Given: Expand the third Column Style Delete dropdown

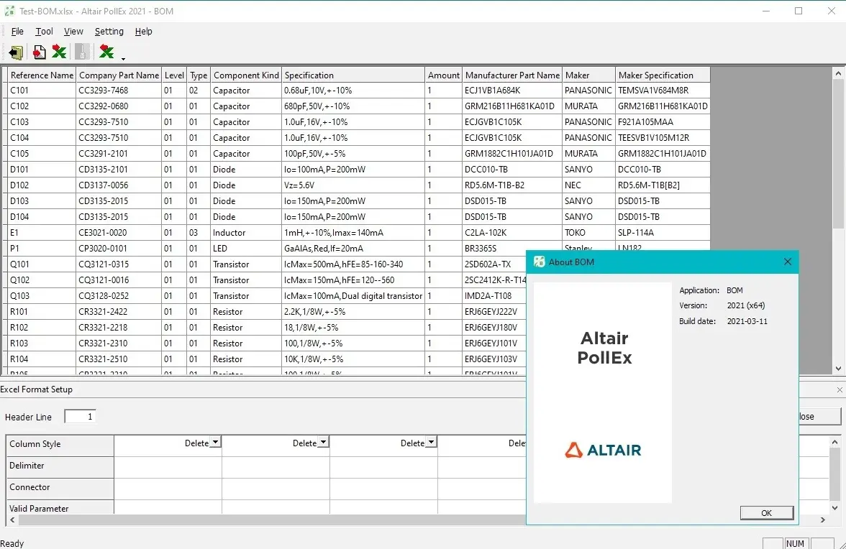Looking at the screenshot, I should (431, 443).
